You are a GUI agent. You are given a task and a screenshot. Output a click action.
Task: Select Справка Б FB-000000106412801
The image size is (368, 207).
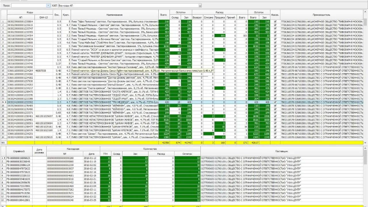pyautogui.click(x=19, y=200)
